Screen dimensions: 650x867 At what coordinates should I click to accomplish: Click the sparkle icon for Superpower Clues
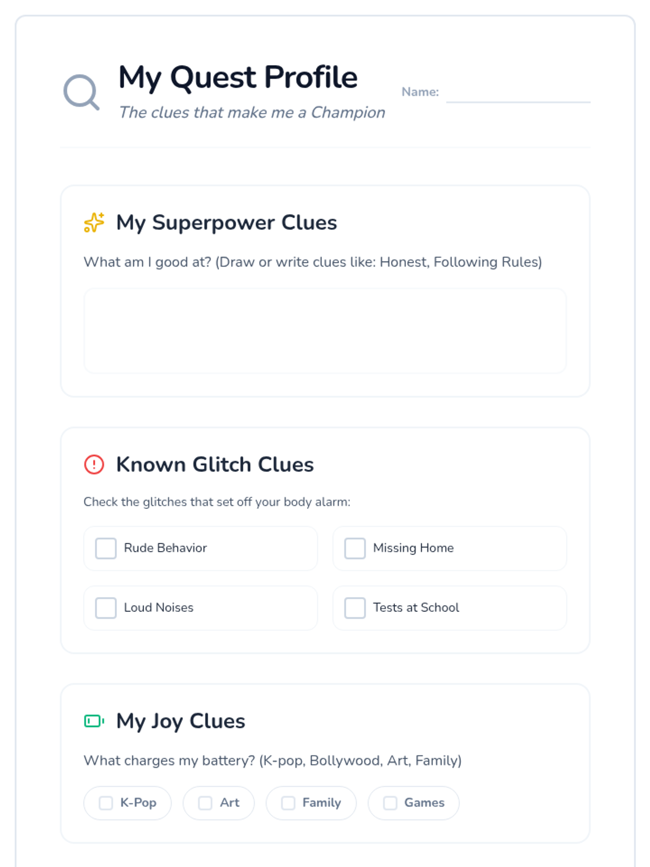tap(94, 223)
